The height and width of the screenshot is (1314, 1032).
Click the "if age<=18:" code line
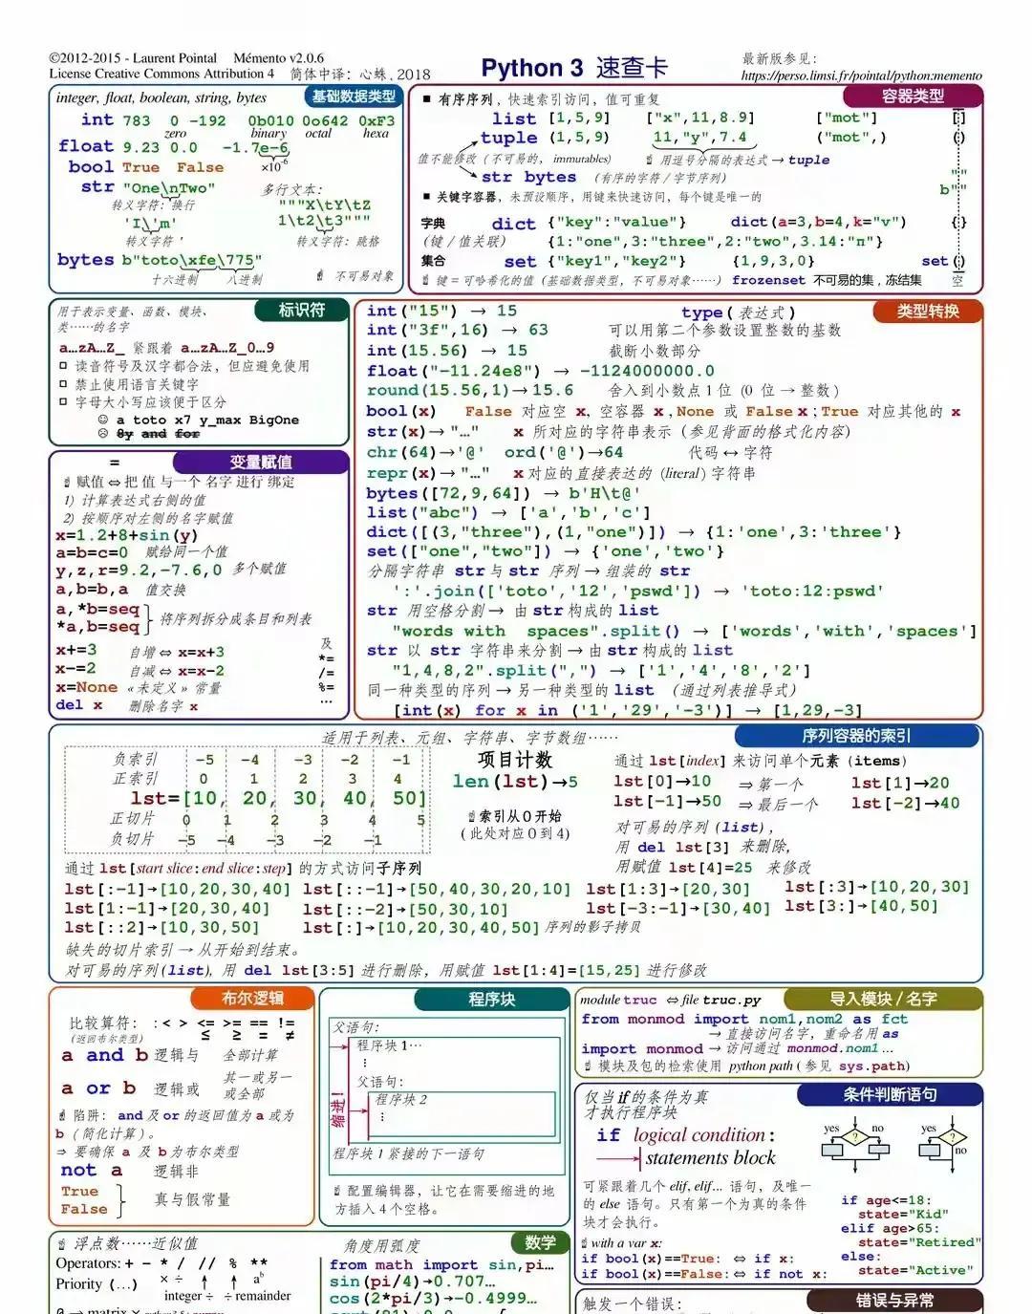point(886,1199)
